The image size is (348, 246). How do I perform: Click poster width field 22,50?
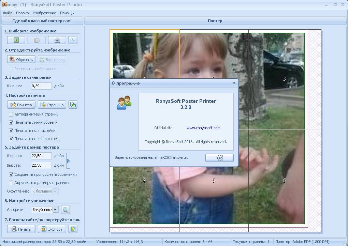coord(41,156)
